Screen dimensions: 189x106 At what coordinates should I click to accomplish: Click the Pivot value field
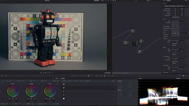coord(34,81)
